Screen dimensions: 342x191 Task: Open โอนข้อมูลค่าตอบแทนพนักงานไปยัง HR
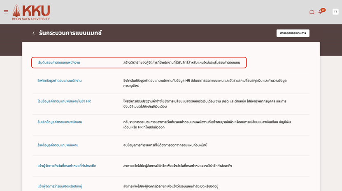point(64,101)
